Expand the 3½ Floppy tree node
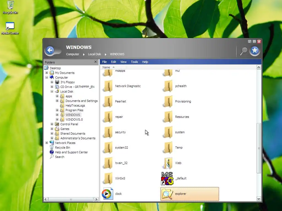Viewport: 282px width, 211px height. [52, 82]
